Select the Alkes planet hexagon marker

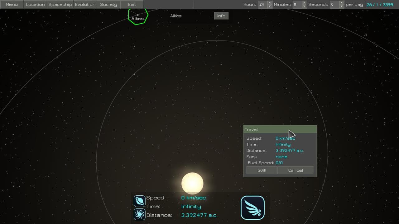[x=138, y=16]
